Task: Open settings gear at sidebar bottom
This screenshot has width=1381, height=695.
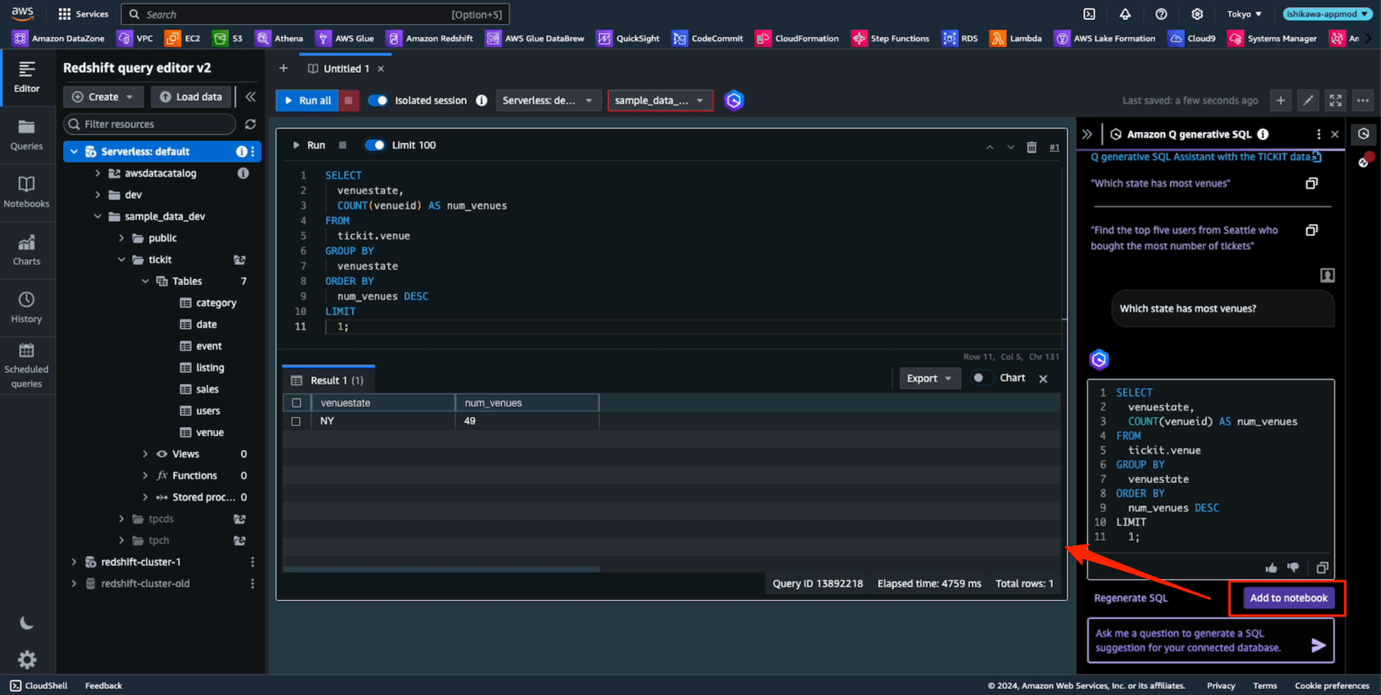Action: pyautogui.click(x=27, y=660)
